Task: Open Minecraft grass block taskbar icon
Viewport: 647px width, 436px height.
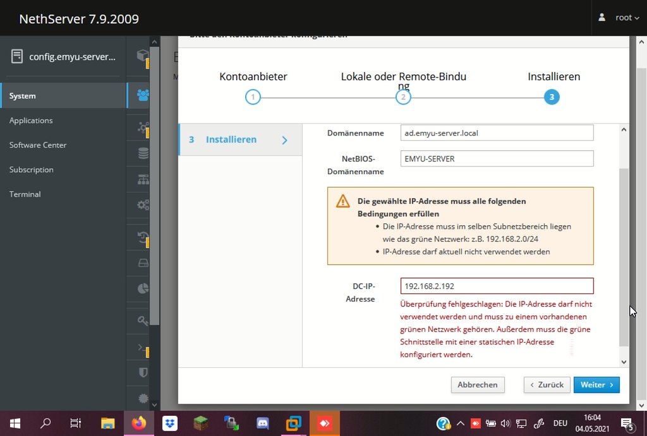Action: pyautogui.click(x=200, y=423)
